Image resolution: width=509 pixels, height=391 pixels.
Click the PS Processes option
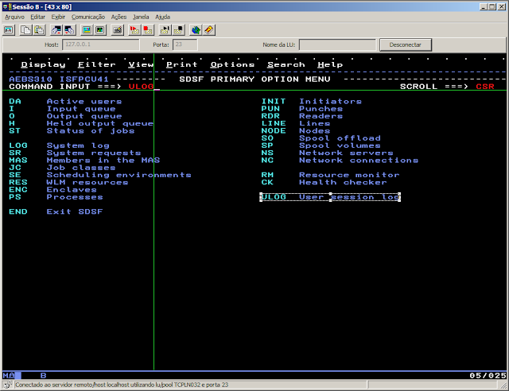point(56,197)
